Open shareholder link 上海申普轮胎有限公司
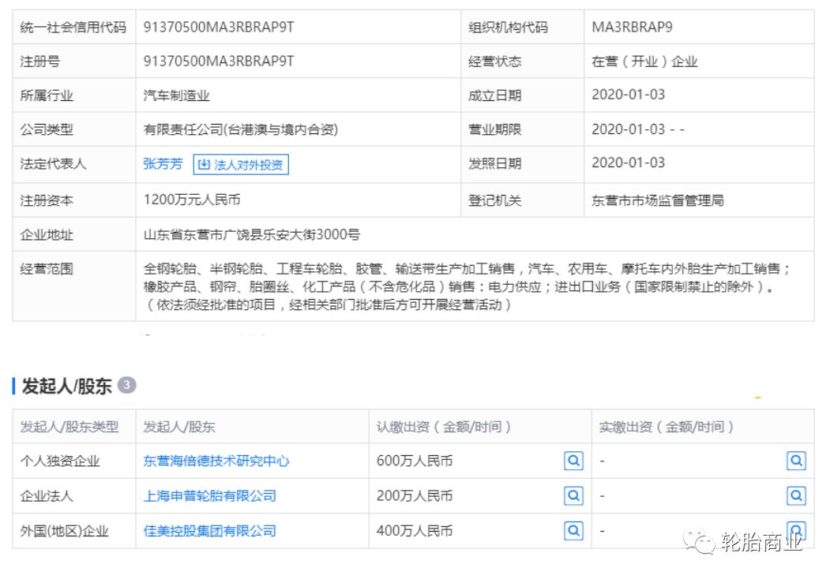Screen dimensions: 830x579 coord(210,495)
